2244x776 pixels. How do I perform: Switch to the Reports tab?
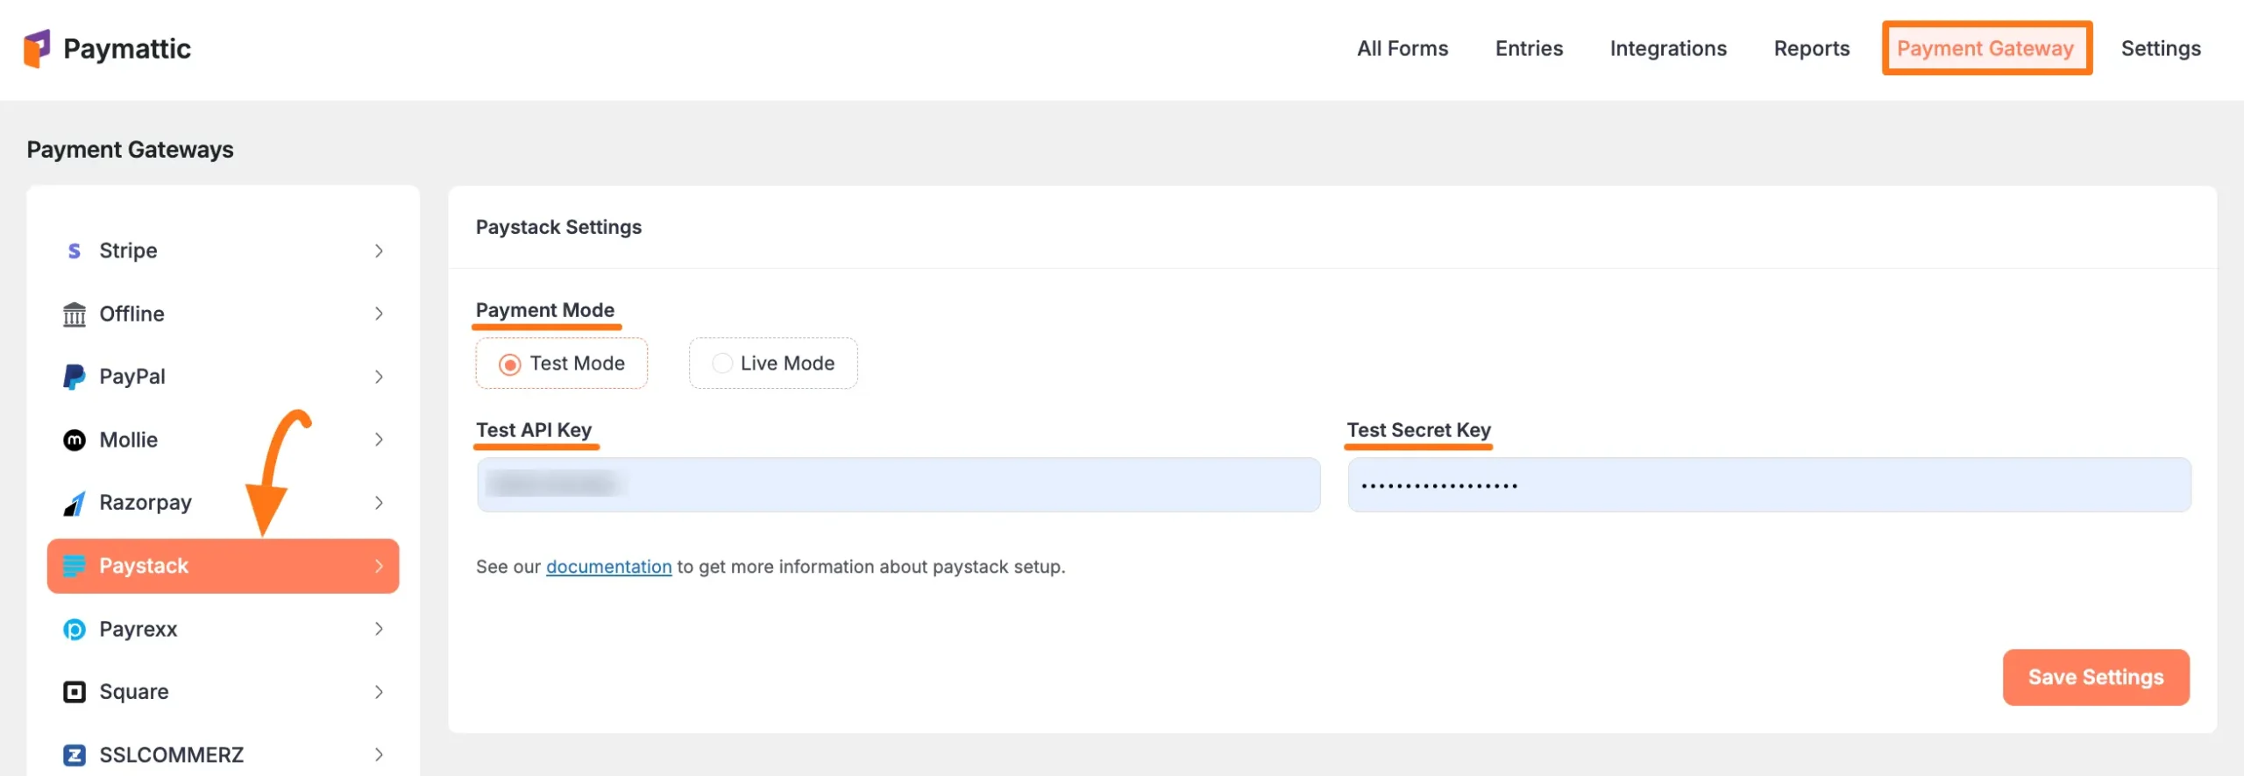(1812, 49)
